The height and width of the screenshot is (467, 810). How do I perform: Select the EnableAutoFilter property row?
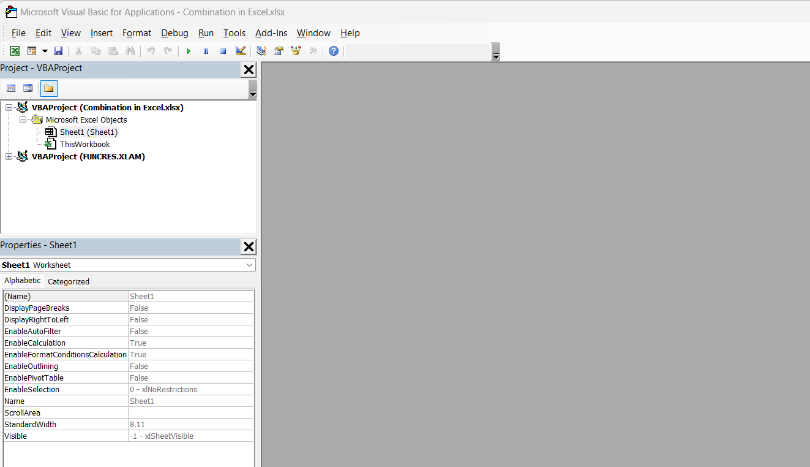click(128, 331)
